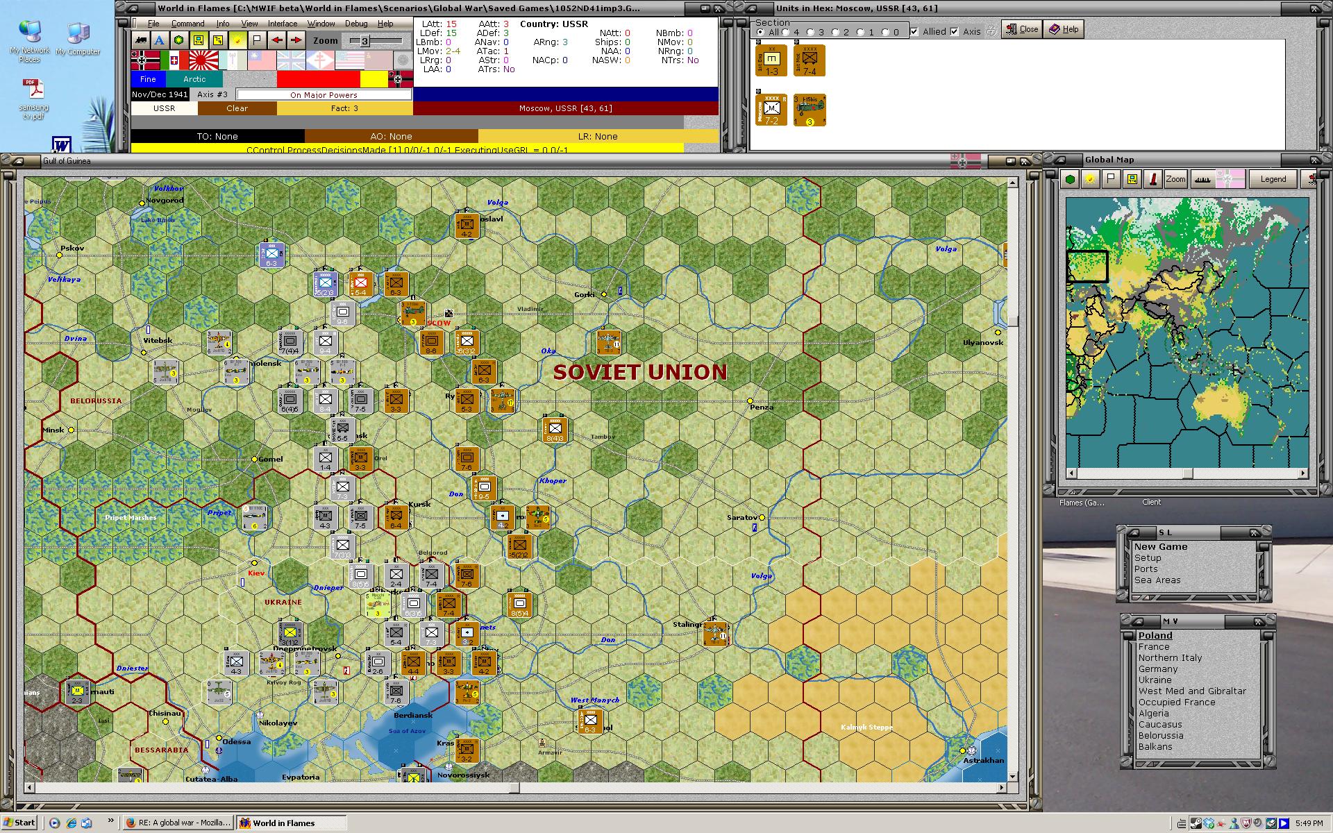
Task: Open the Interface menu
Action: tap(283, 24)
